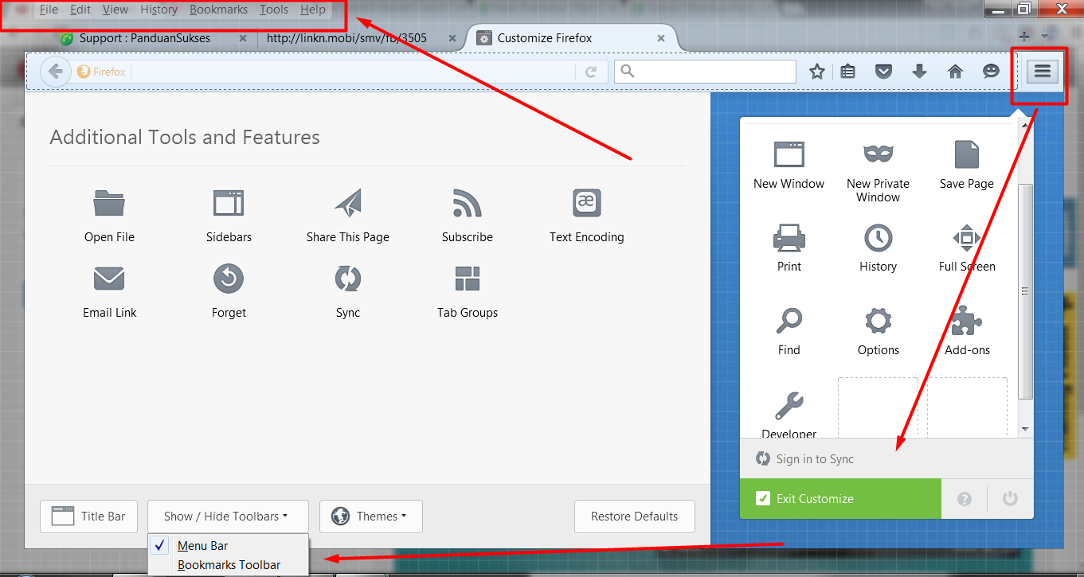
Task: Select the Find magnifier icon
Action: (789, 321)
